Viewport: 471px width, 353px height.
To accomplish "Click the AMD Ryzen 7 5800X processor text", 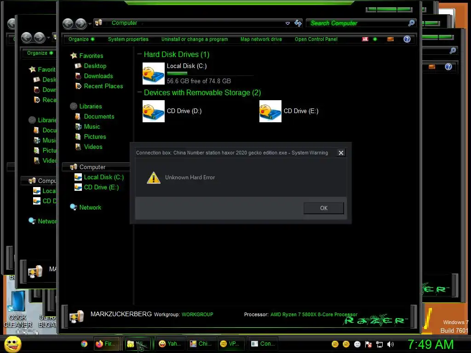I will 314,314.
